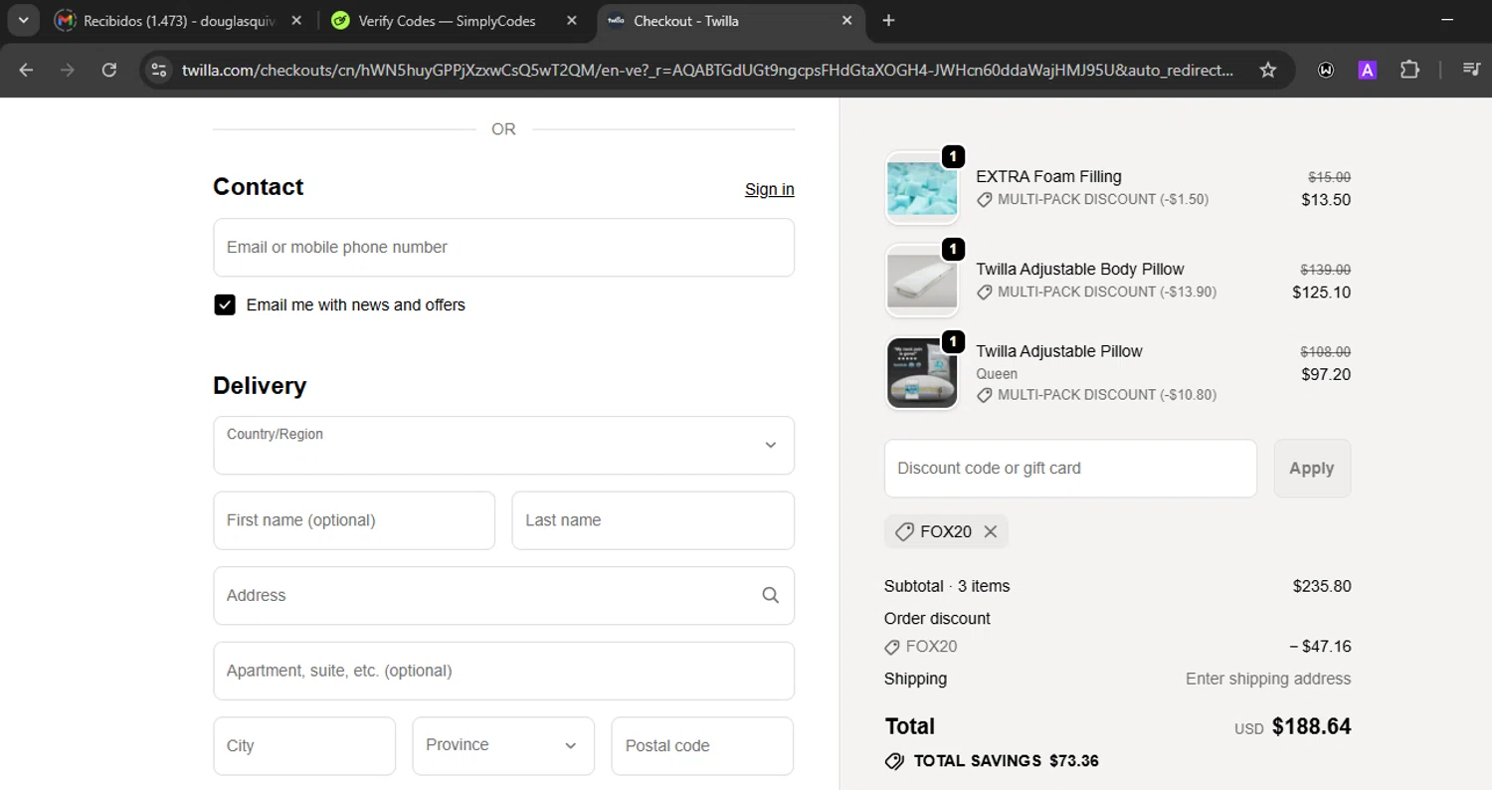
Task: Click the tag icon beside TOTAL SAVINGS
Action: pos(894,761)
